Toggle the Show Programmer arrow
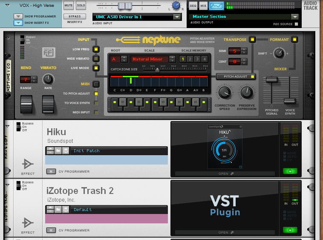 coord(18,16)
